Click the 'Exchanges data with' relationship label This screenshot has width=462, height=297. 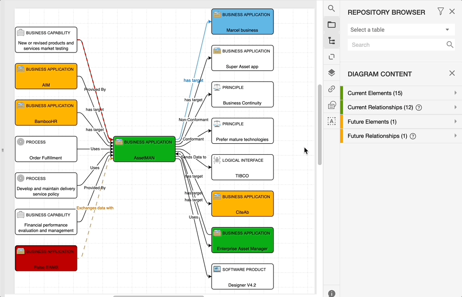tap(95, 208)
